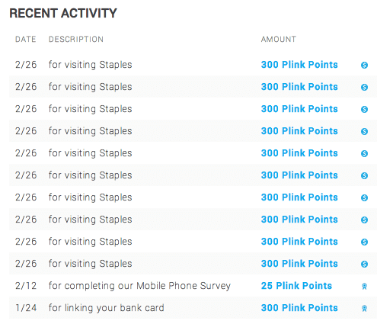Click the AMOUNT column header
This screenshot has width=377, height=324.
279,40
